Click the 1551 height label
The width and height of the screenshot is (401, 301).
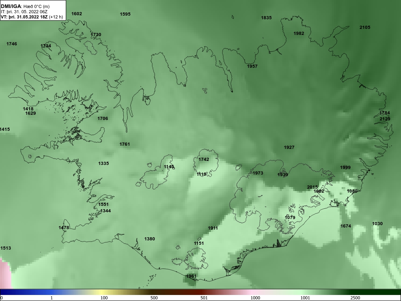click(103, 204)
